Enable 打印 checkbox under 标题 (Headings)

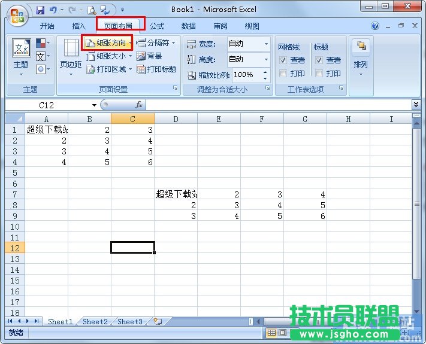click(x=319, y=74)
